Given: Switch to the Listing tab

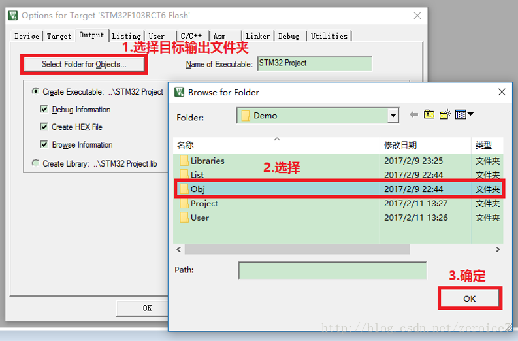Looking at the screenshot, I should pos(127,36).
